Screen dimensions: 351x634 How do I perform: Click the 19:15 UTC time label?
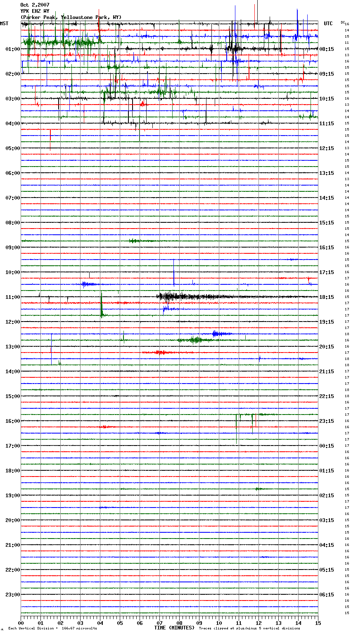coord(327,322)
